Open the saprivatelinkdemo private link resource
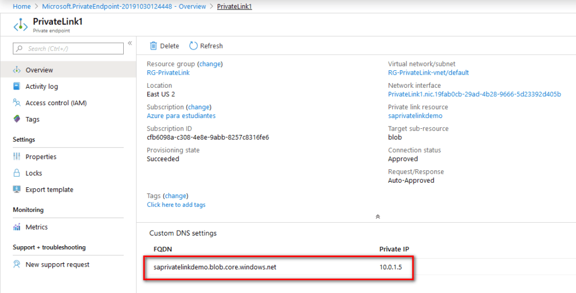 [x=415, y=116]
